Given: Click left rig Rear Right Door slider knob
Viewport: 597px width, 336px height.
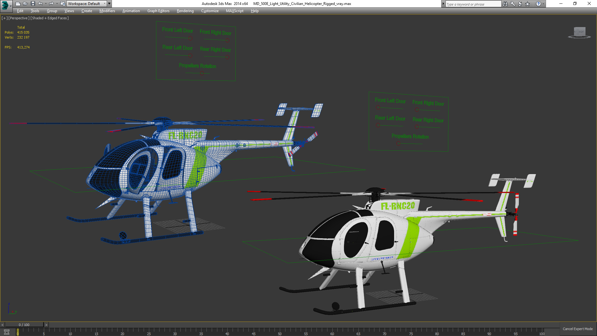Looking at the screenshot, I should click(228, 57).
